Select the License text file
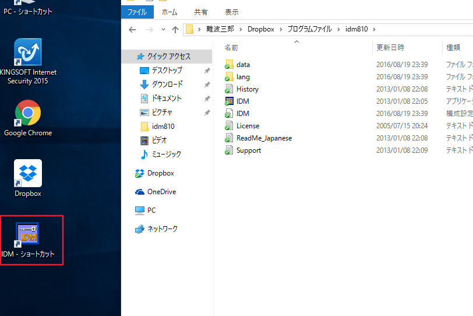473x316 pixels. click(242, 126)
